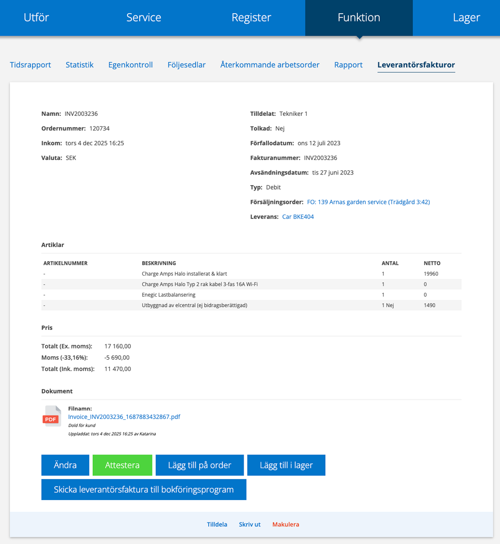
Task: Switch to the Tidsrapport tab
Action: pyautogui.click(x=30, y=65)
